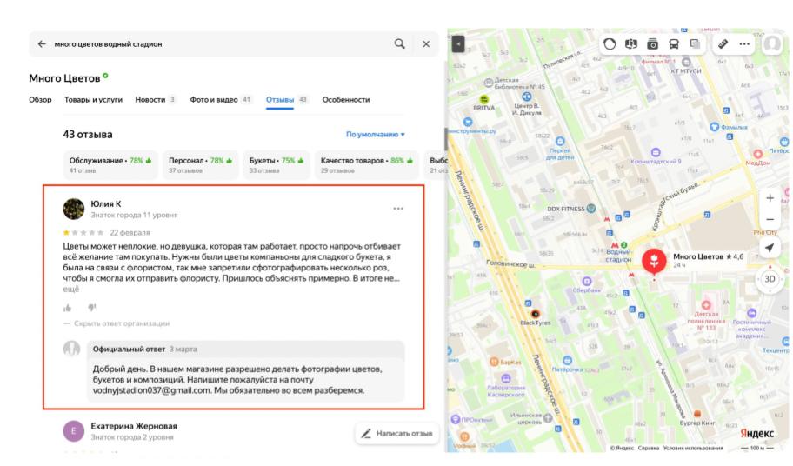
Task: Filter reviews by Букеты chip
Action: point(277,165)
